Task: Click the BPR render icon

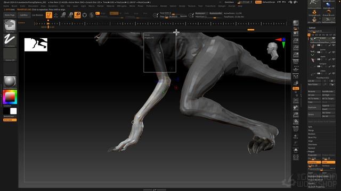Action: point(296,23)
